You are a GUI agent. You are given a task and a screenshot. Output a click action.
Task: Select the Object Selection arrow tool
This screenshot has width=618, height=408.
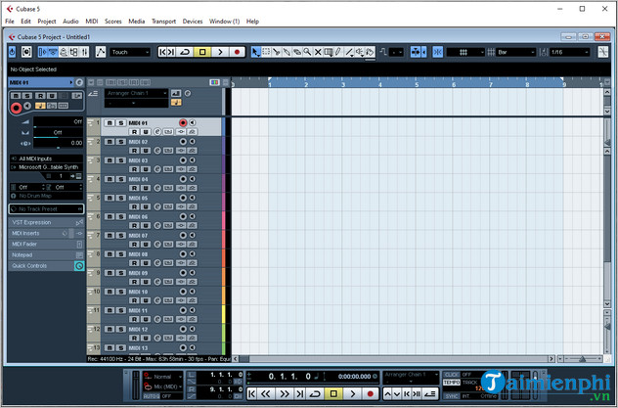pos(256,52)
